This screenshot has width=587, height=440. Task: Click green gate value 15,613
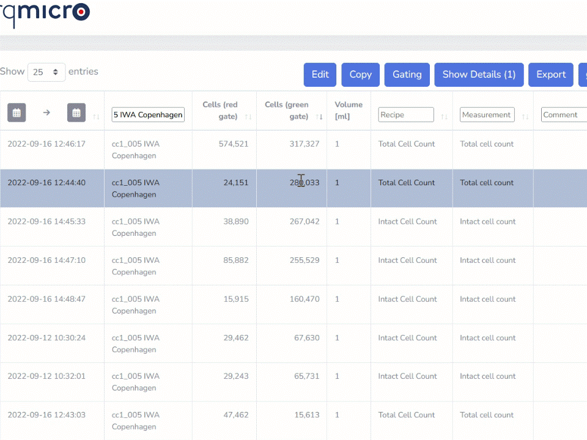click(306, 415)
